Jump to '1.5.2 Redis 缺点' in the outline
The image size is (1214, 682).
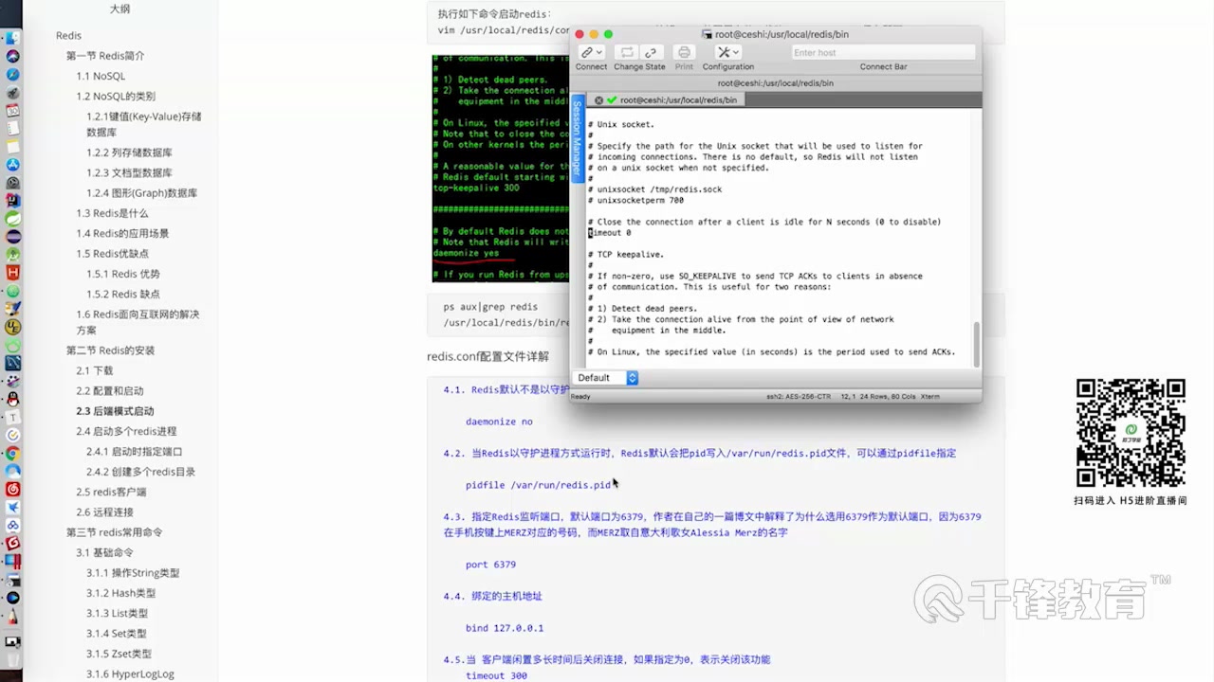(x=123, y=294)
